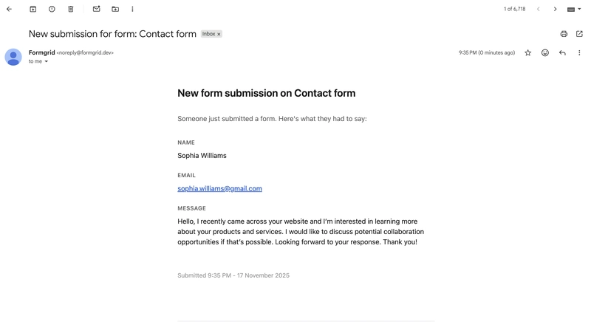Go back to the inbox list

point(9,9)
